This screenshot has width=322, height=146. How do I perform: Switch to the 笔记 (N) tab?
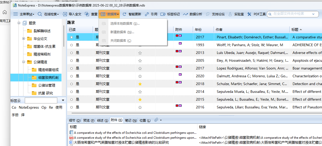(131, 120)
